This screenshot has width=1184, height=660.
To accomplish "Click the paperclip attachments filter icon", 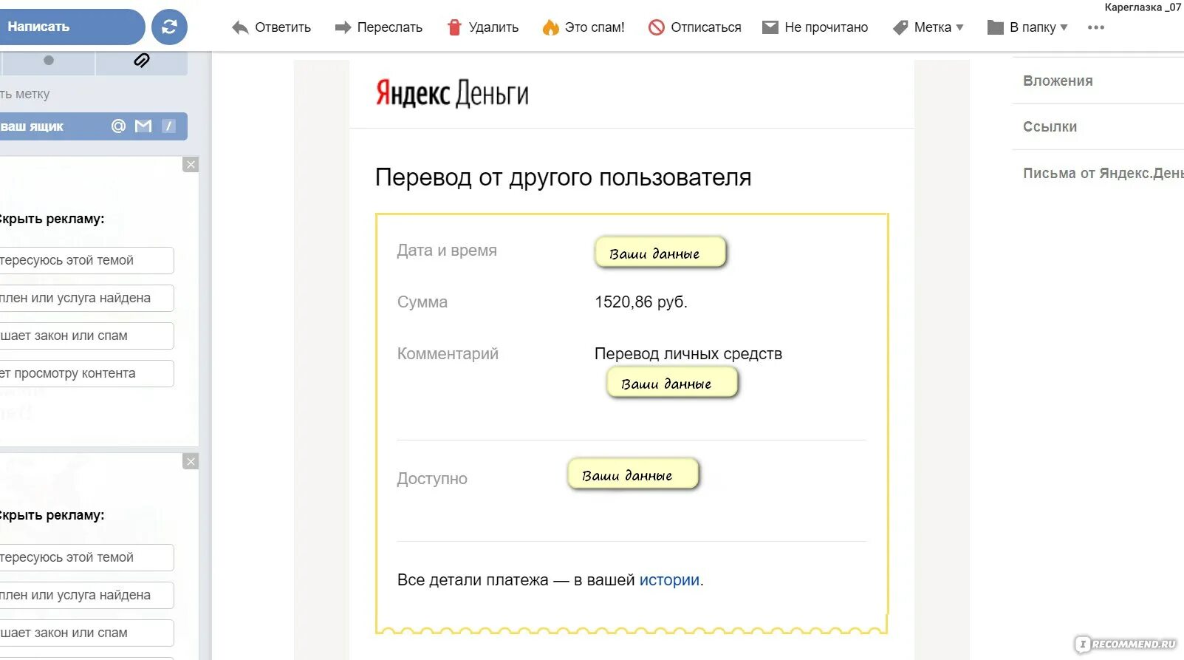I will coord(142,61).
